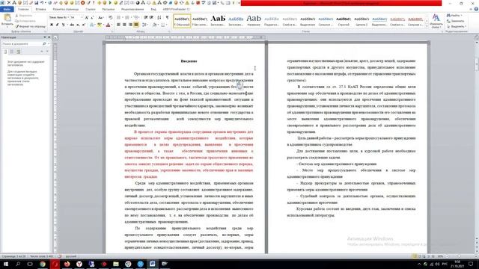The width and height of the screenshot is (479, 269).
Task: Open the font size combo box
Action: click(x=76, y=18)
